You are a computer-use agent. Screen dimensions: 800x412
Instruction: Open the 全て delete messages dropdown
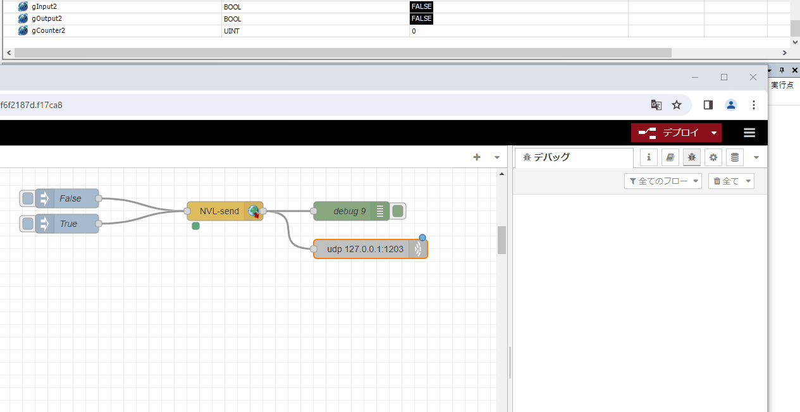[x=731, y=181]
